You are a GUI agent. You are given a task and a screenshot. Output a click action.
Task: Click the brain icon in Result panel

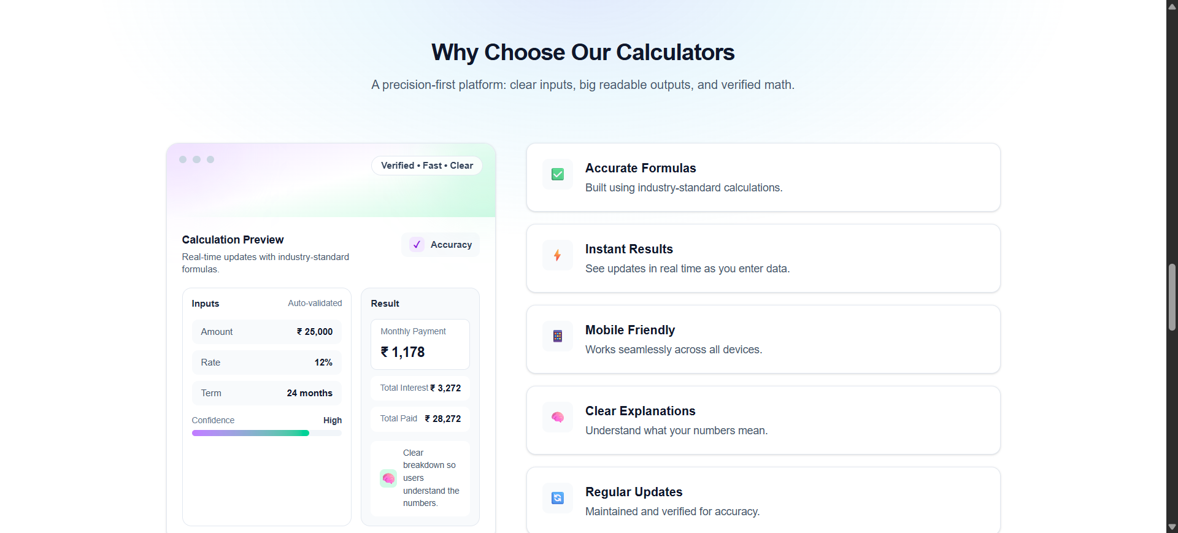(388, 478)
